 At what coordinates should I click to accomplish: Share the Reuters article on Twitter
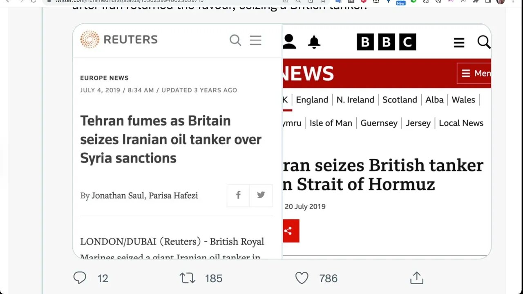[261, 195]
